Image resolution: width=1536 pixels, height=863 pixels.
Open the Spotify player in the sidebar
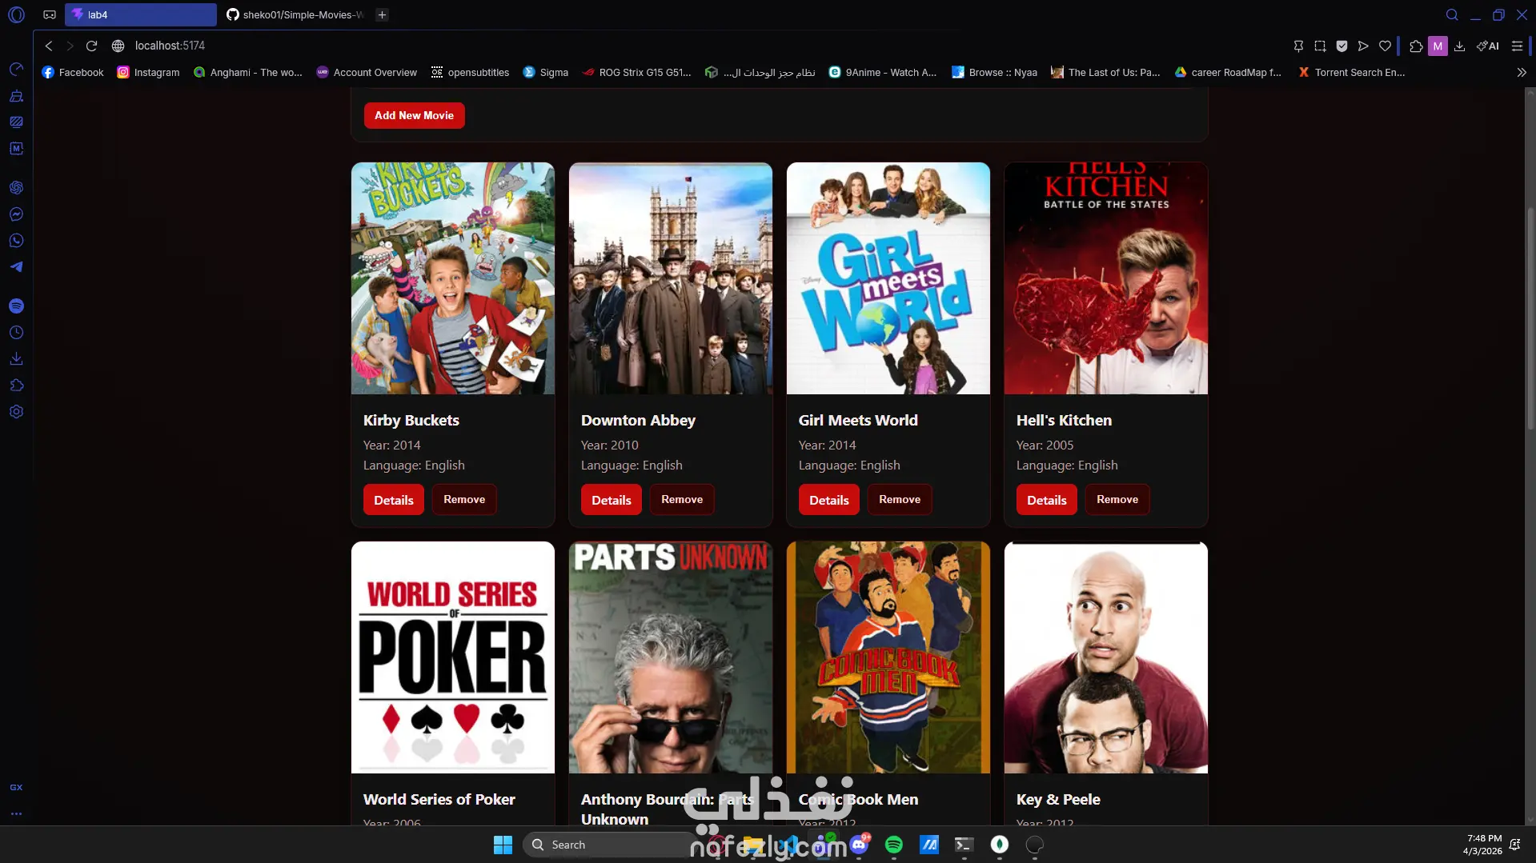(x=16, y=306)
